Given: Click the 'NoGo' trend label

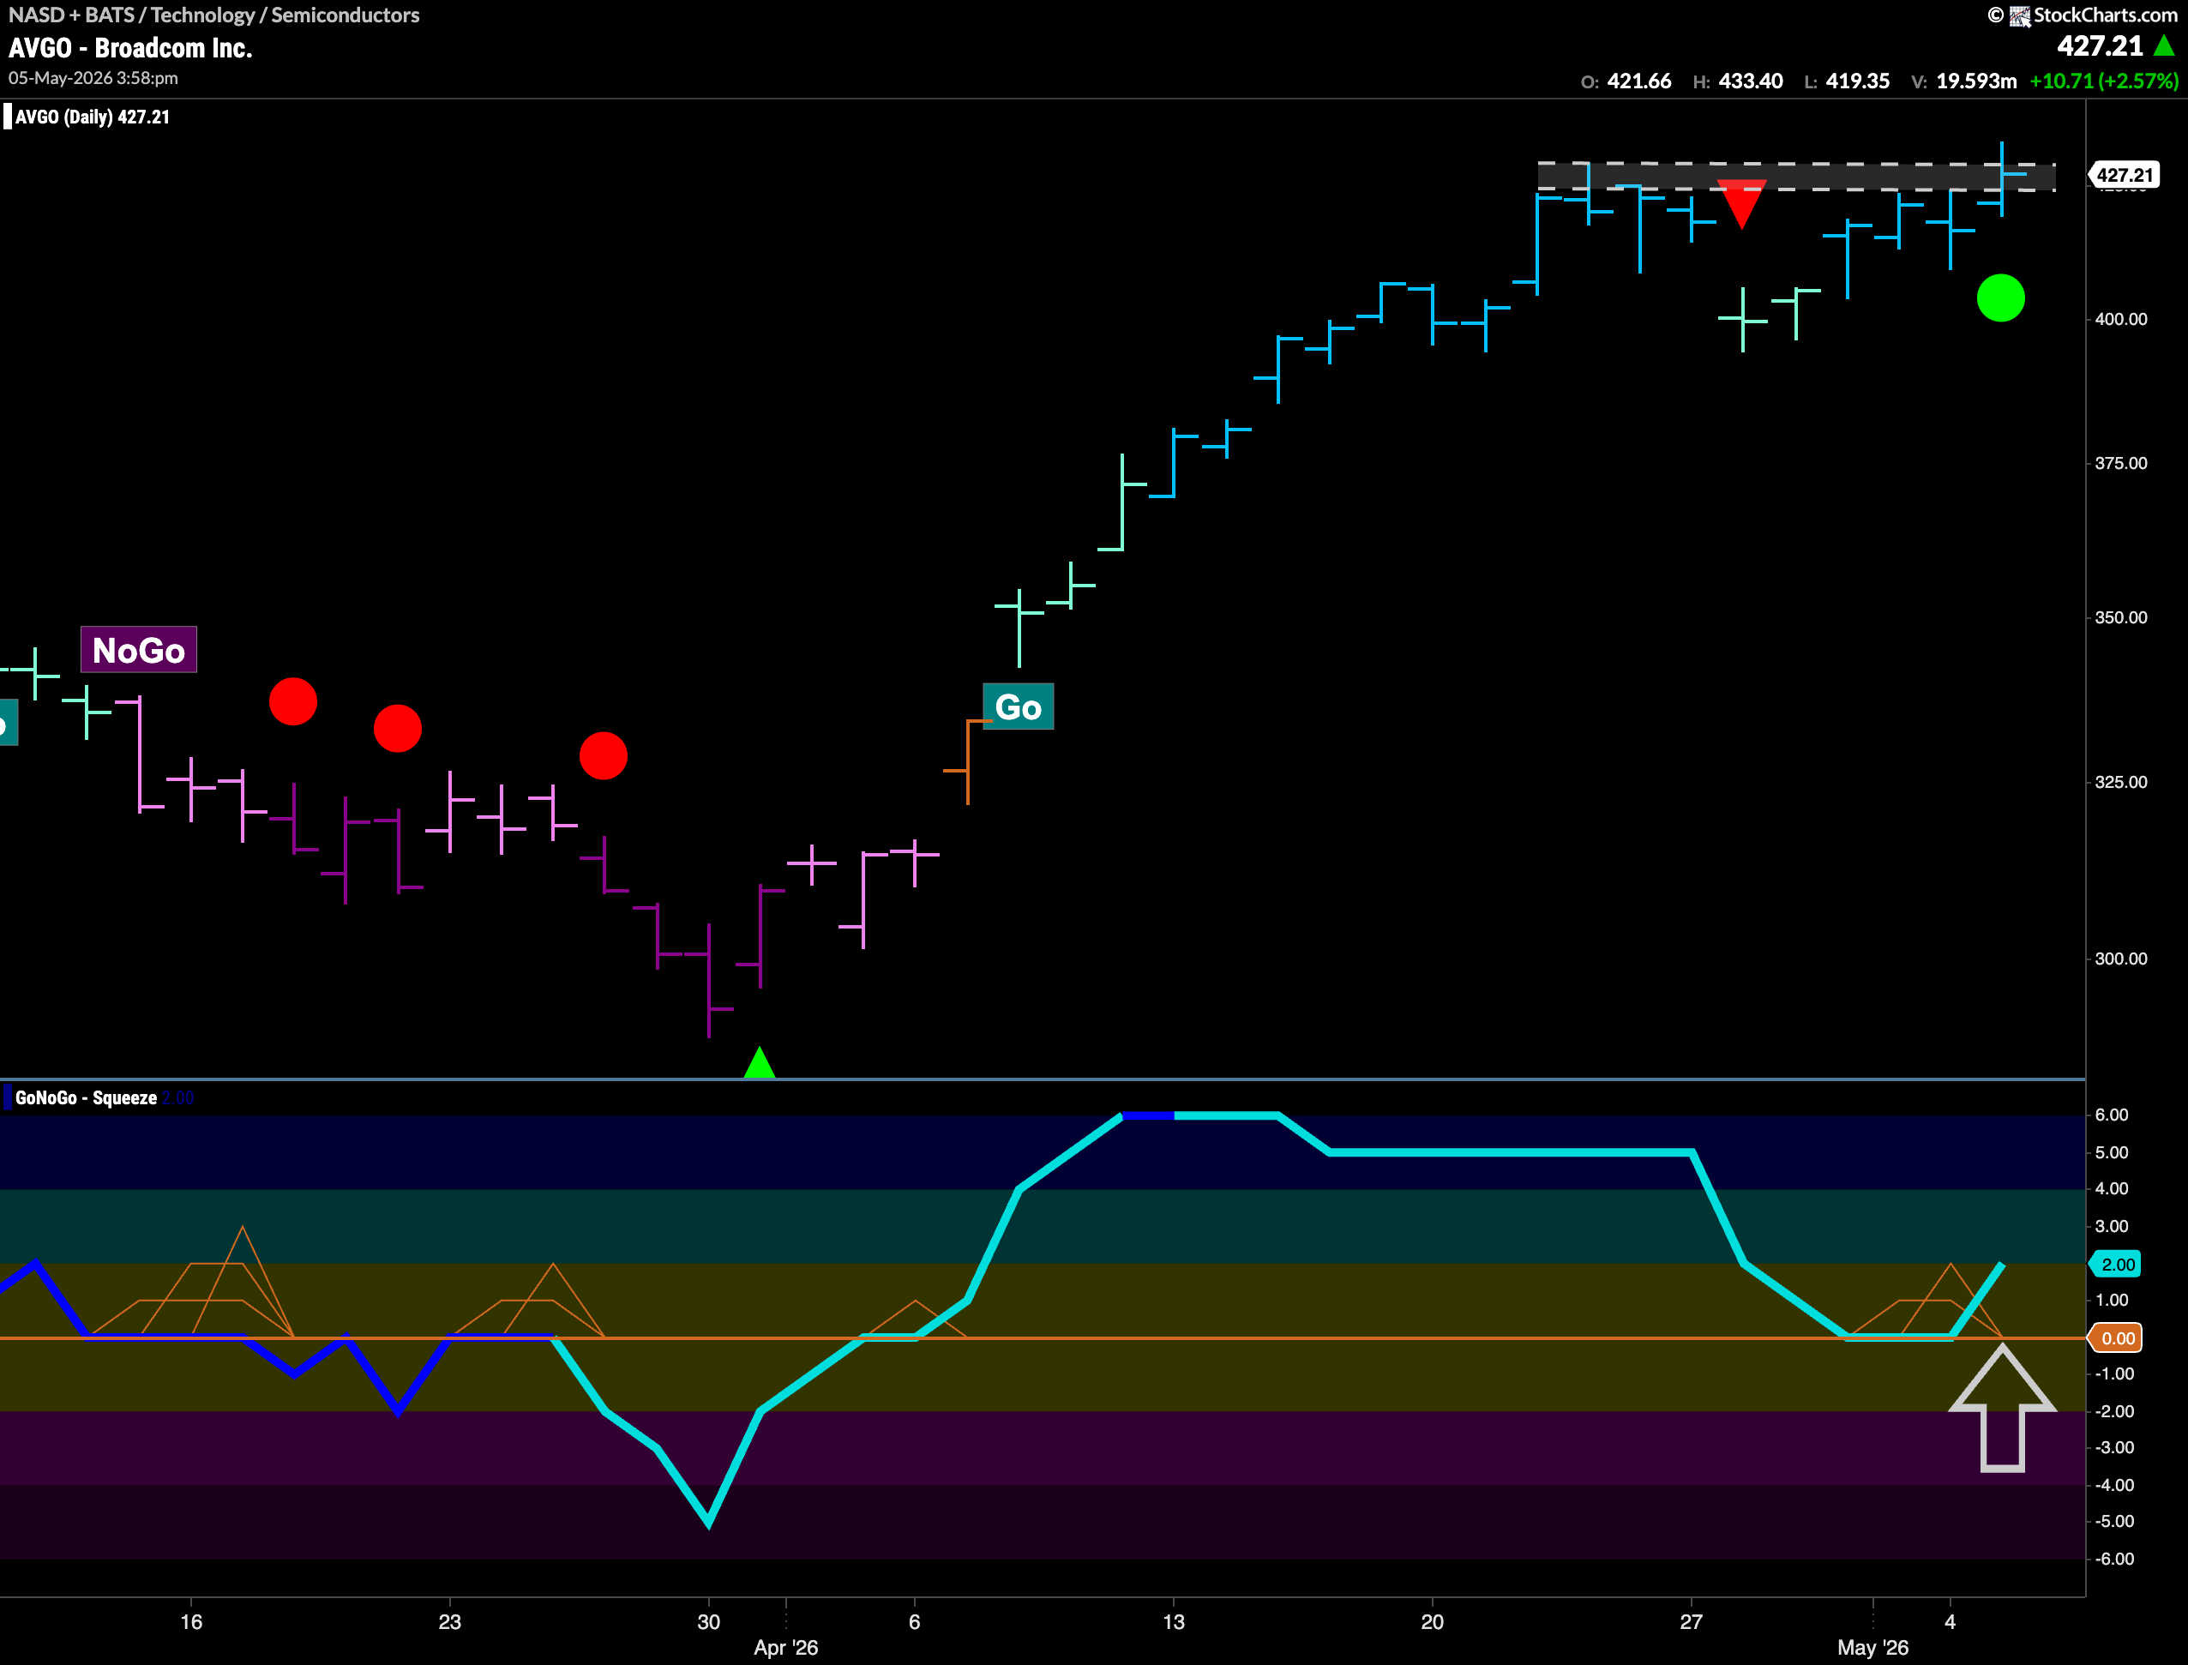Looking at the screenshot, I should (139, 650).
